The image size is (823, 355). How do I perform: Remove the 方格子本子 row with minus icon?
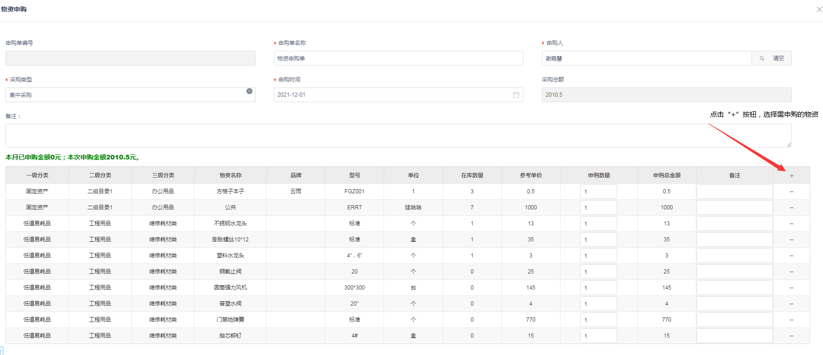[x=791, y=191]
